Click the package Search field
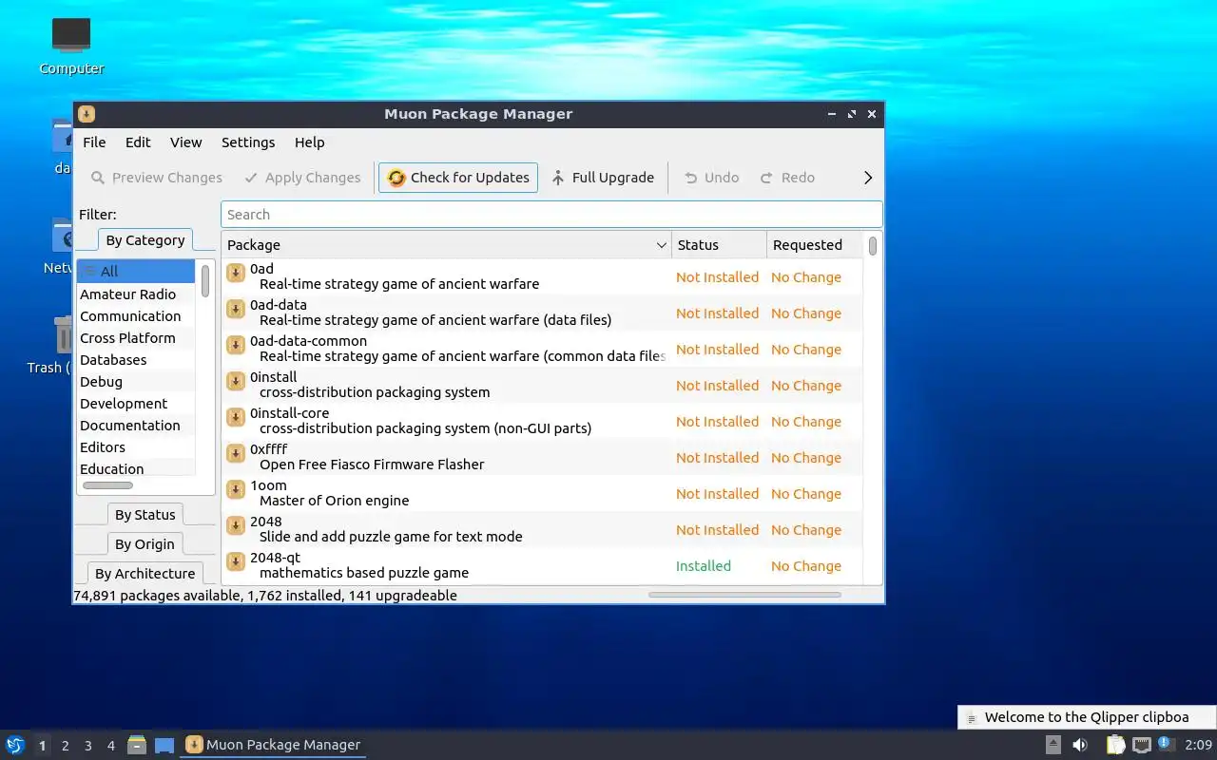The height and width of the screenshot is (760, 1217). pyautogui.click(x=551, y=215)
